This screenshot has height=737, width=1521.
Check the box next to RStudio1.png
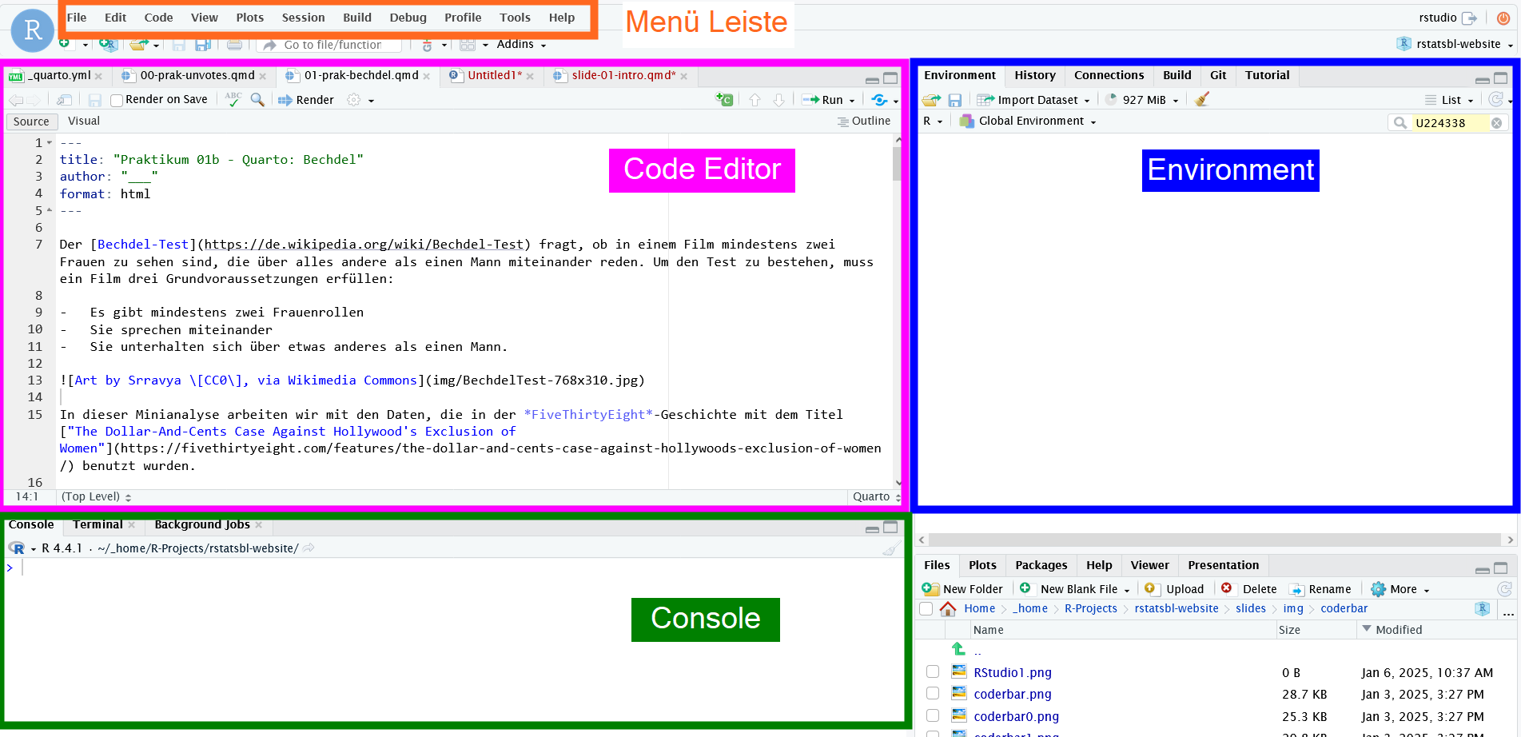coord(933,672)
